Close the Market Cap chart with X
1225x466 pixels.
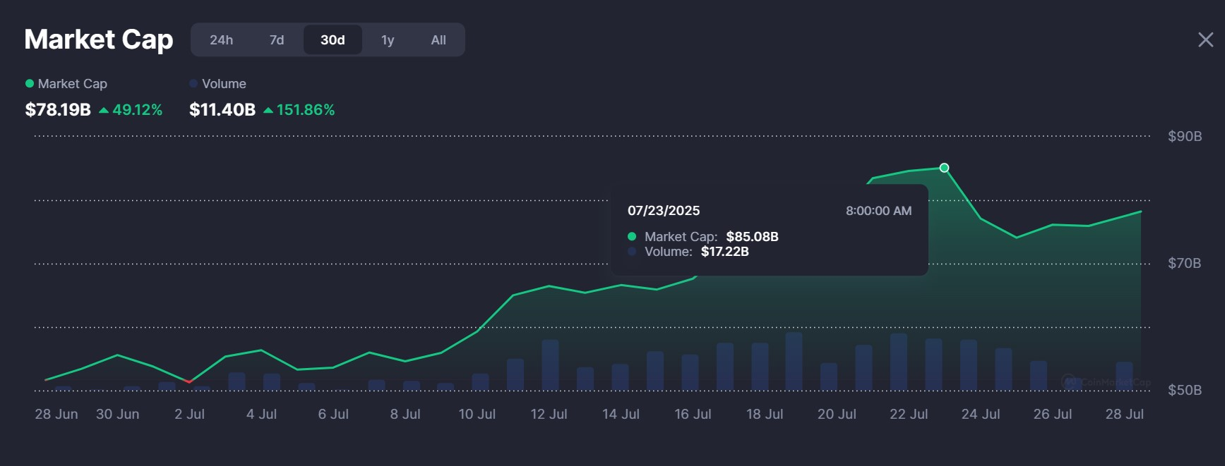click(1205, 39)
